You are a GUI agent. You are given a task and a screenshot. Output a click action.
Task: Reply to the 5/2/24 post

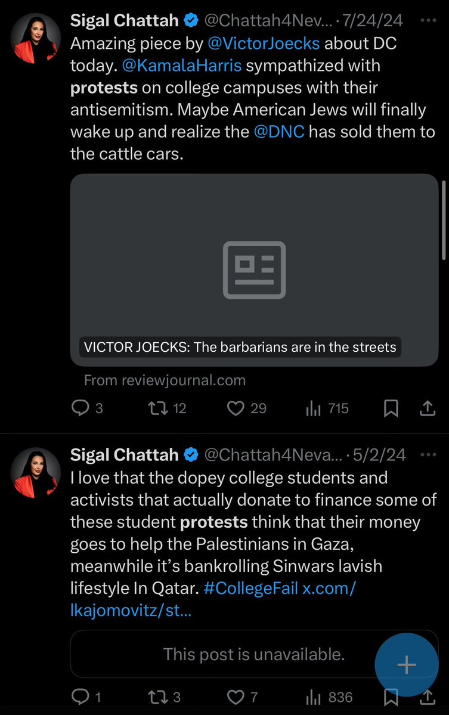pyautogui.click(x=80, y=697)
